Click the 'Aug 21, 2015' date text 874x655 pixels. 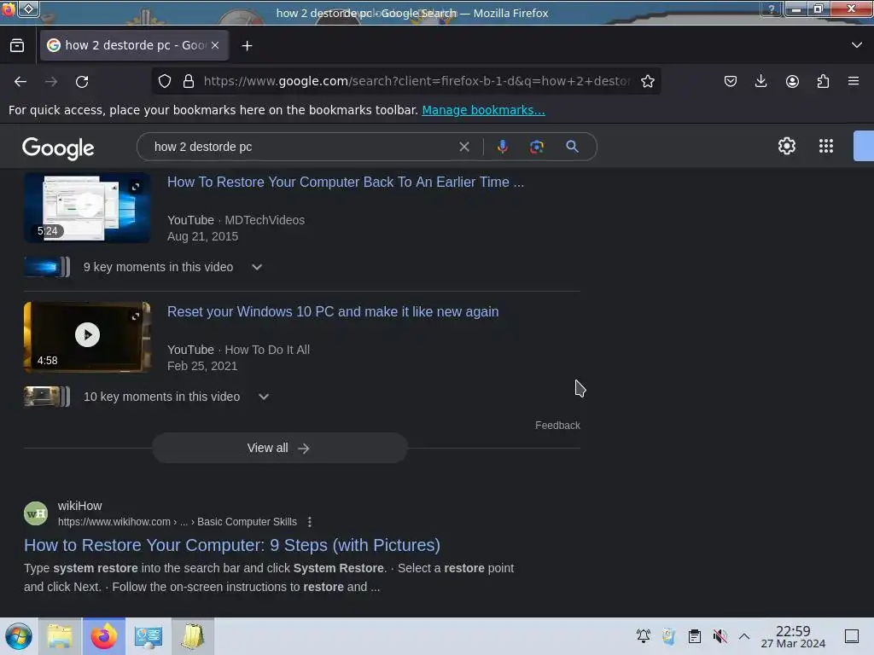tap(202, 236)
